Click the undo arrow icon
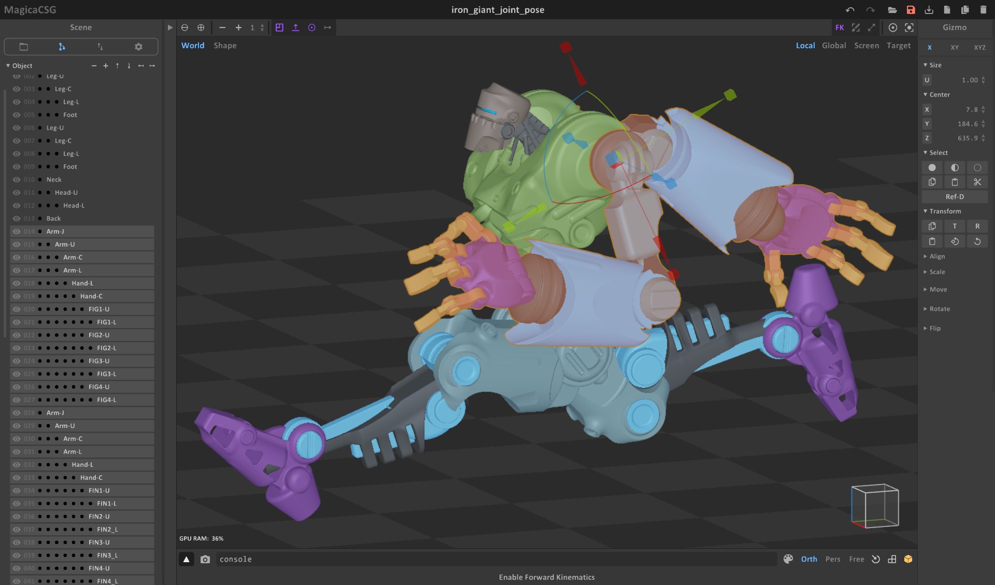This screenshot has width=995, height=585. [x=850, y=10]
